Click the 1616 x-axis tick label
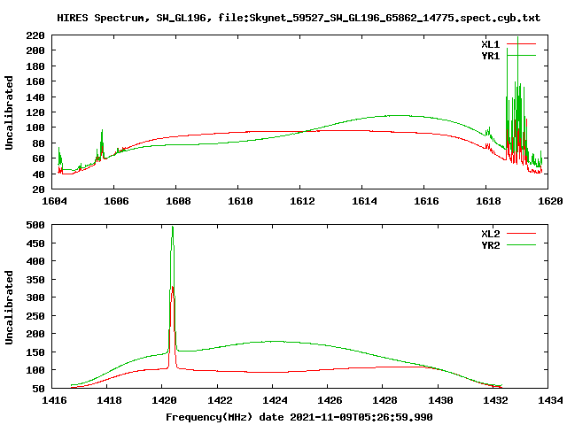 click(426, 201)
